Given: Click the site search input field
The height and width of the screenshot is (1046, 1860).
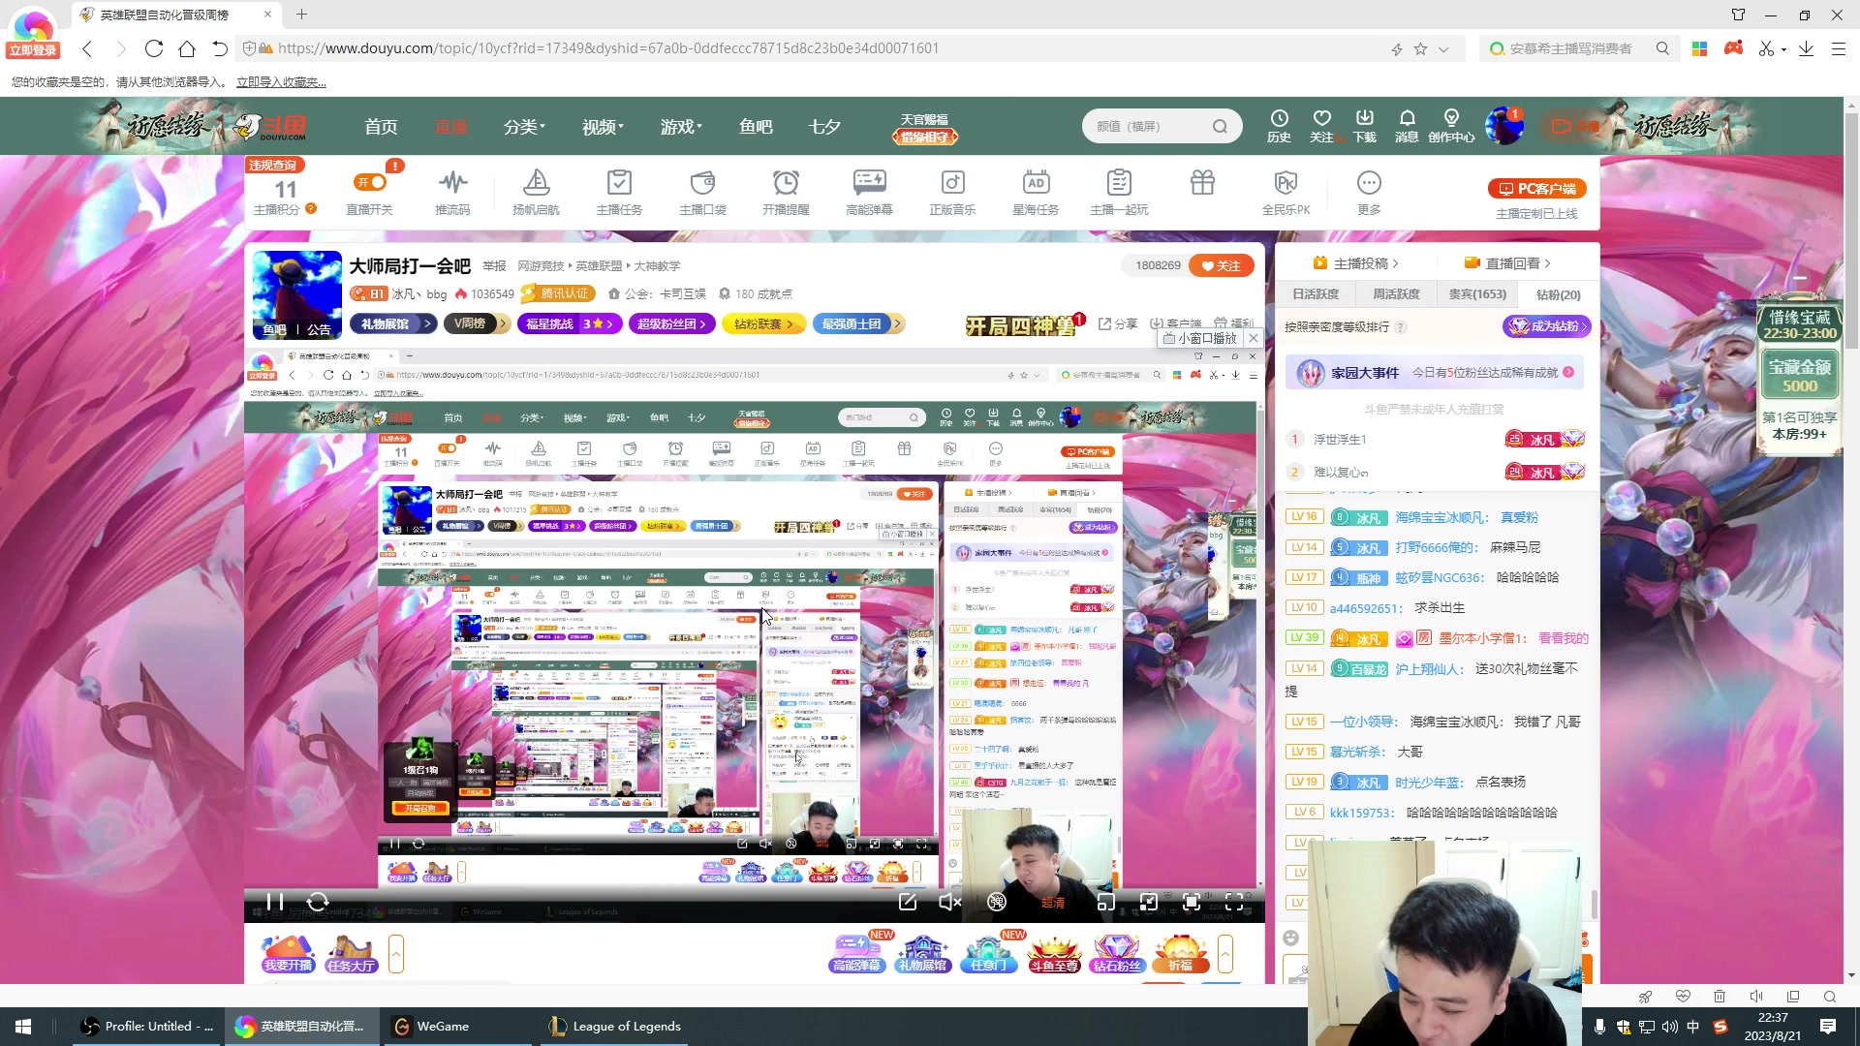Looking at the screenshot, I should [1151, 127].
